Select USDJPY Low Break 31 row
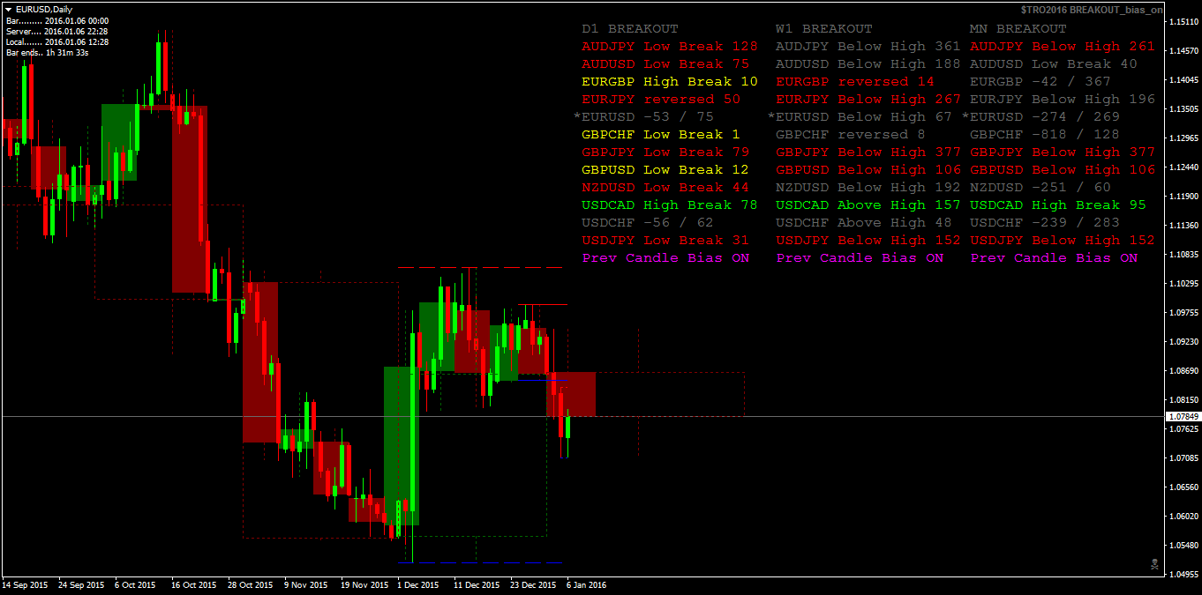 tap(665, 241)
